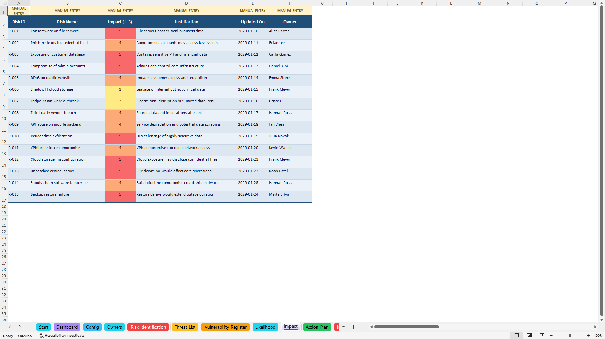605x339 pixels.
Task: Open the Start sheet tab
Action: [44, 327]
